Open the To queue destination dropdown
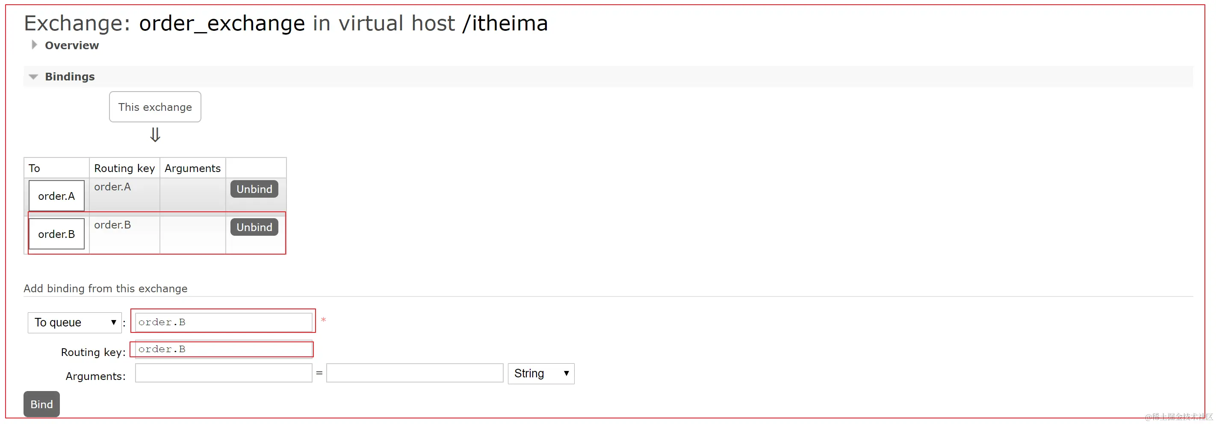The image size is (1216, 424). 74,323
